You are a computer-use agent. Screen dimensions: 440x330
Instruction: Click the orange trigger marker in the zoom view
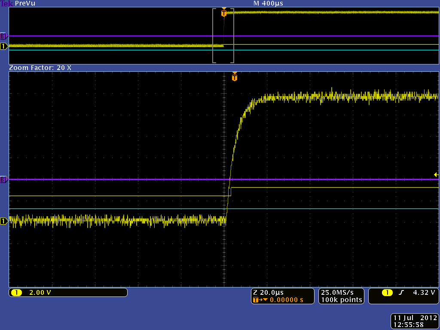coord(235,76)
